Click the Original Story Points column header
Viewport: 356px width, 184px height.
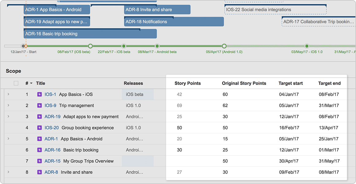tap(244, 83)
